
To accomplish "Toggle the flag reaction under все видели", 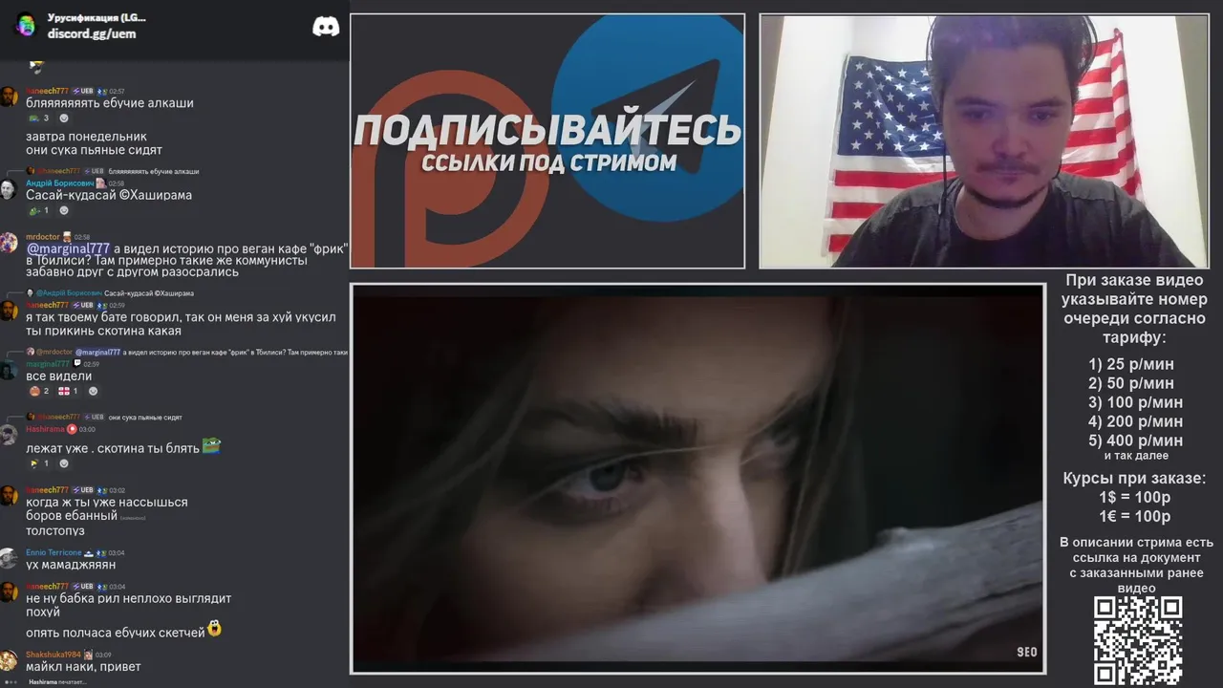I will pos(69,391).
